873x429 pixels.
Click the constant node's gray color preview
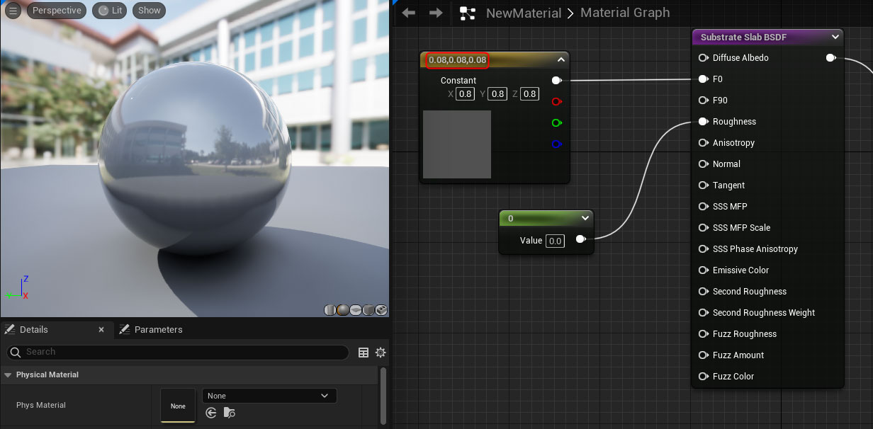457,144
